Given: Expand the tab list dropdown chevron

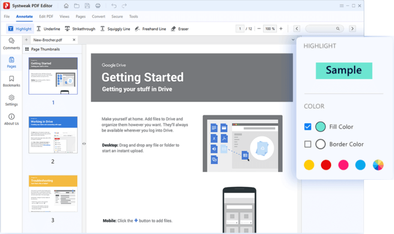Looking at the screenshot, I should pos(293,40).
